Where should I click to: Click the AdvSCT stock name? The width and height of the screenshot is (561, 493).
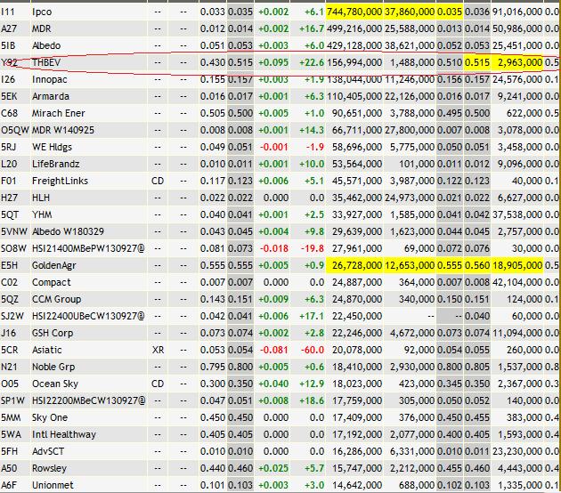coord(48,451)
